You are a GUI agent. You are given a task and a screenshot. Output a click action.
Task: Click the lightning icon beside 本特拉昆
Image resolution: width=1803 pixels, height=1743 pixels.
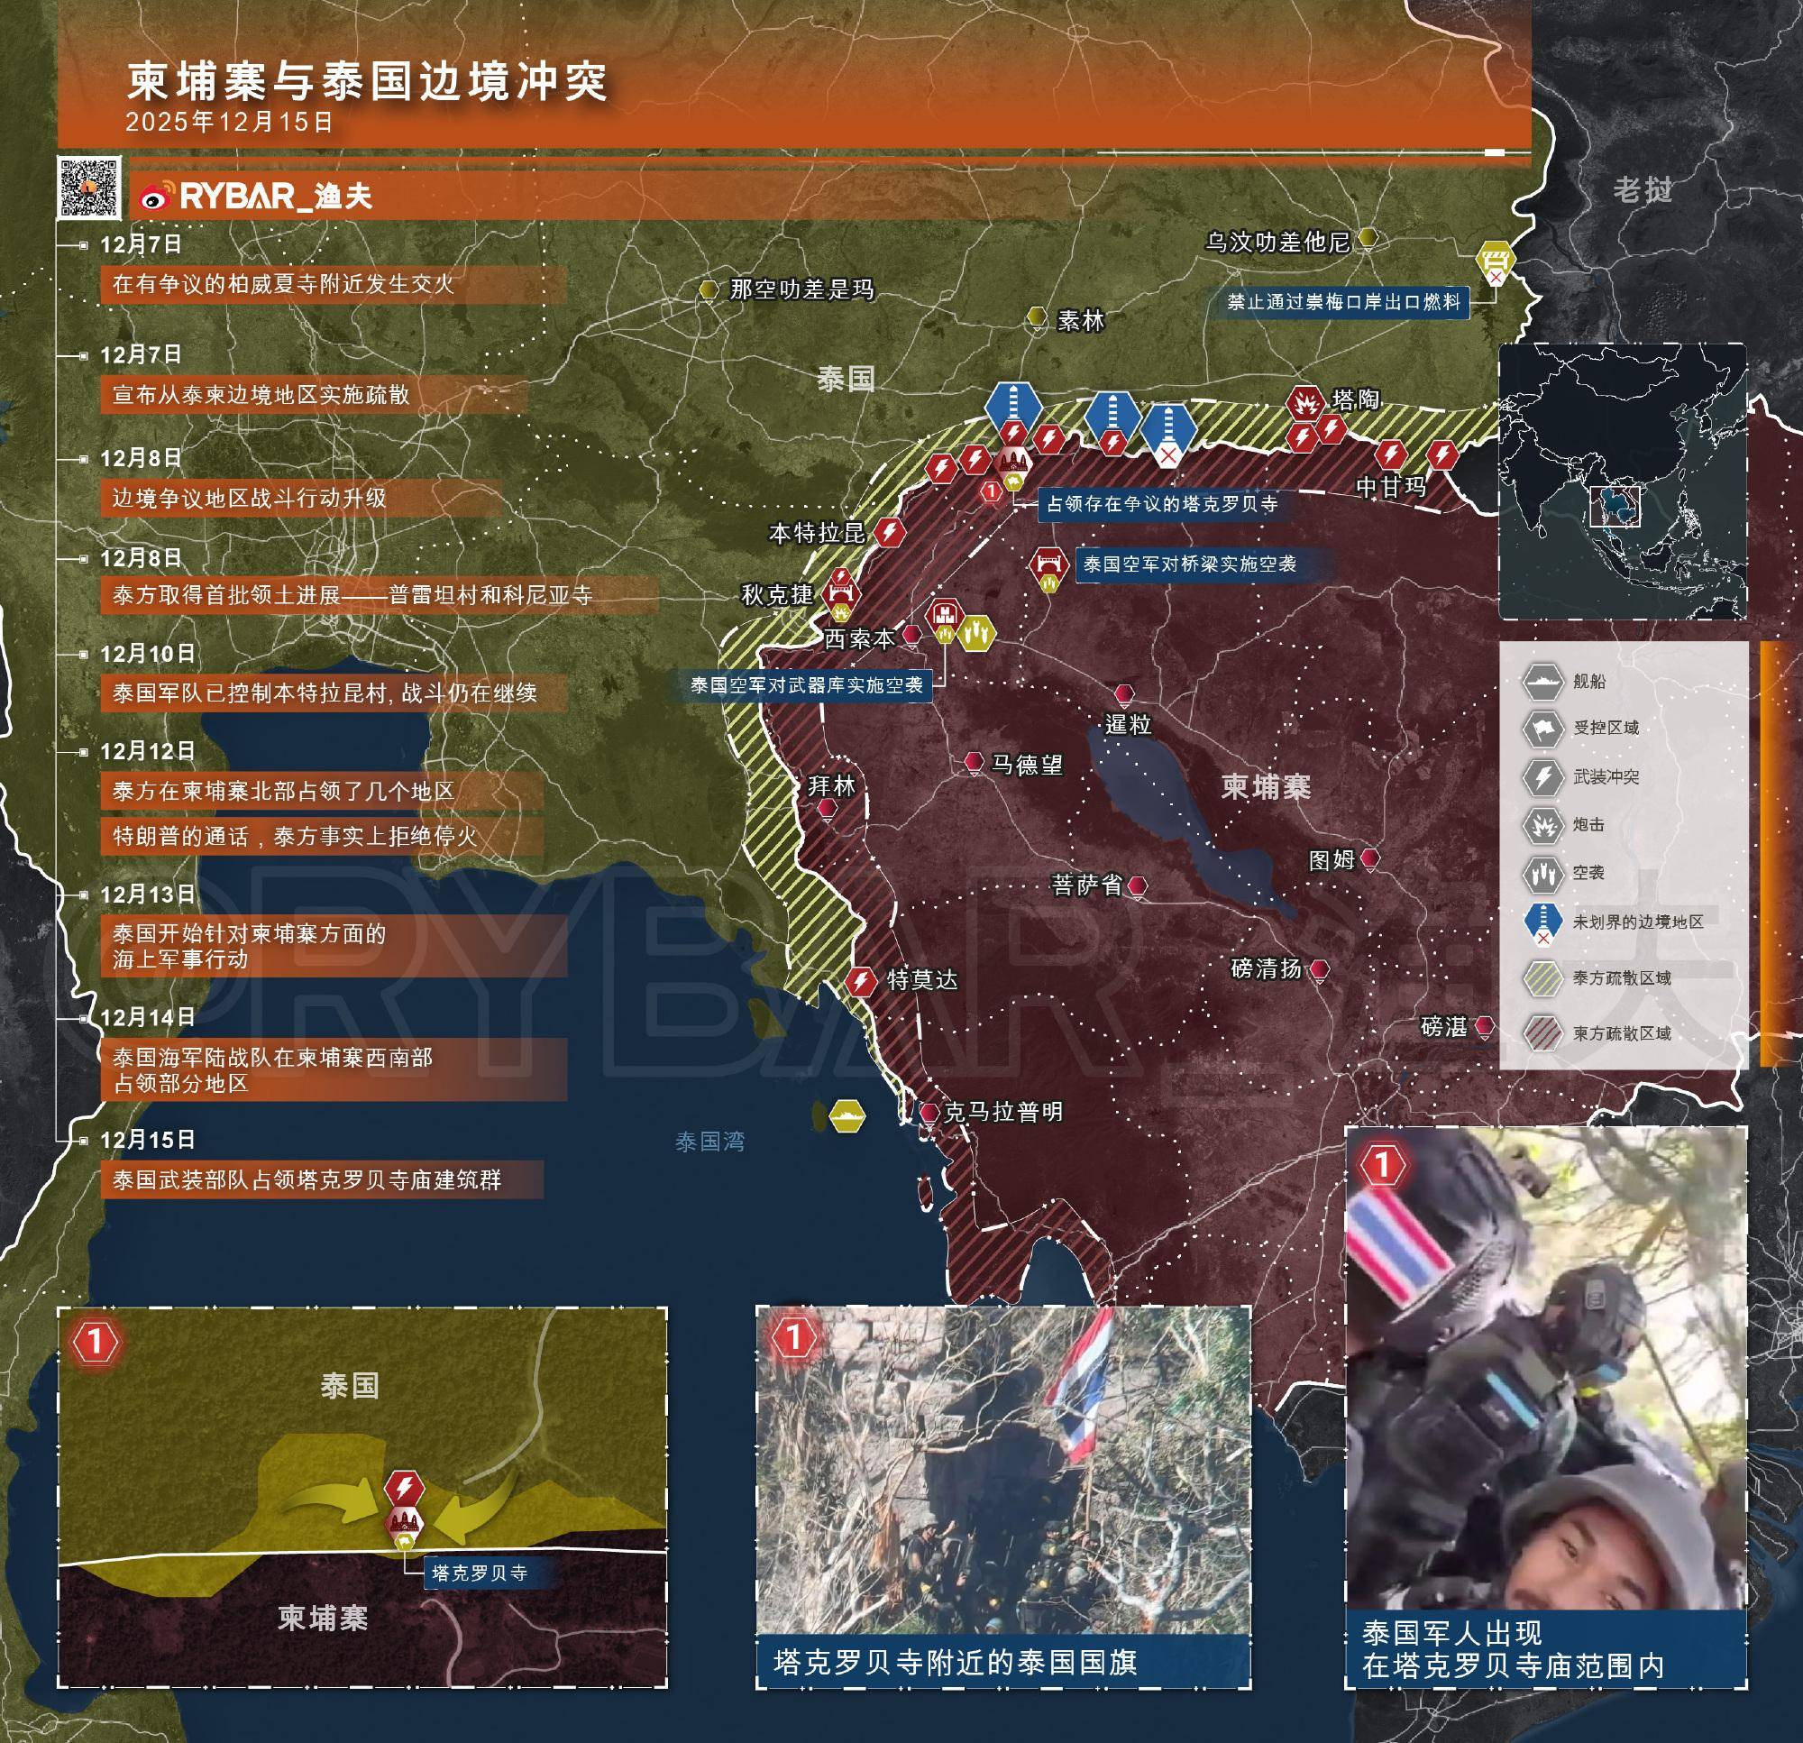pyautogui.click(x=890, y=532)
